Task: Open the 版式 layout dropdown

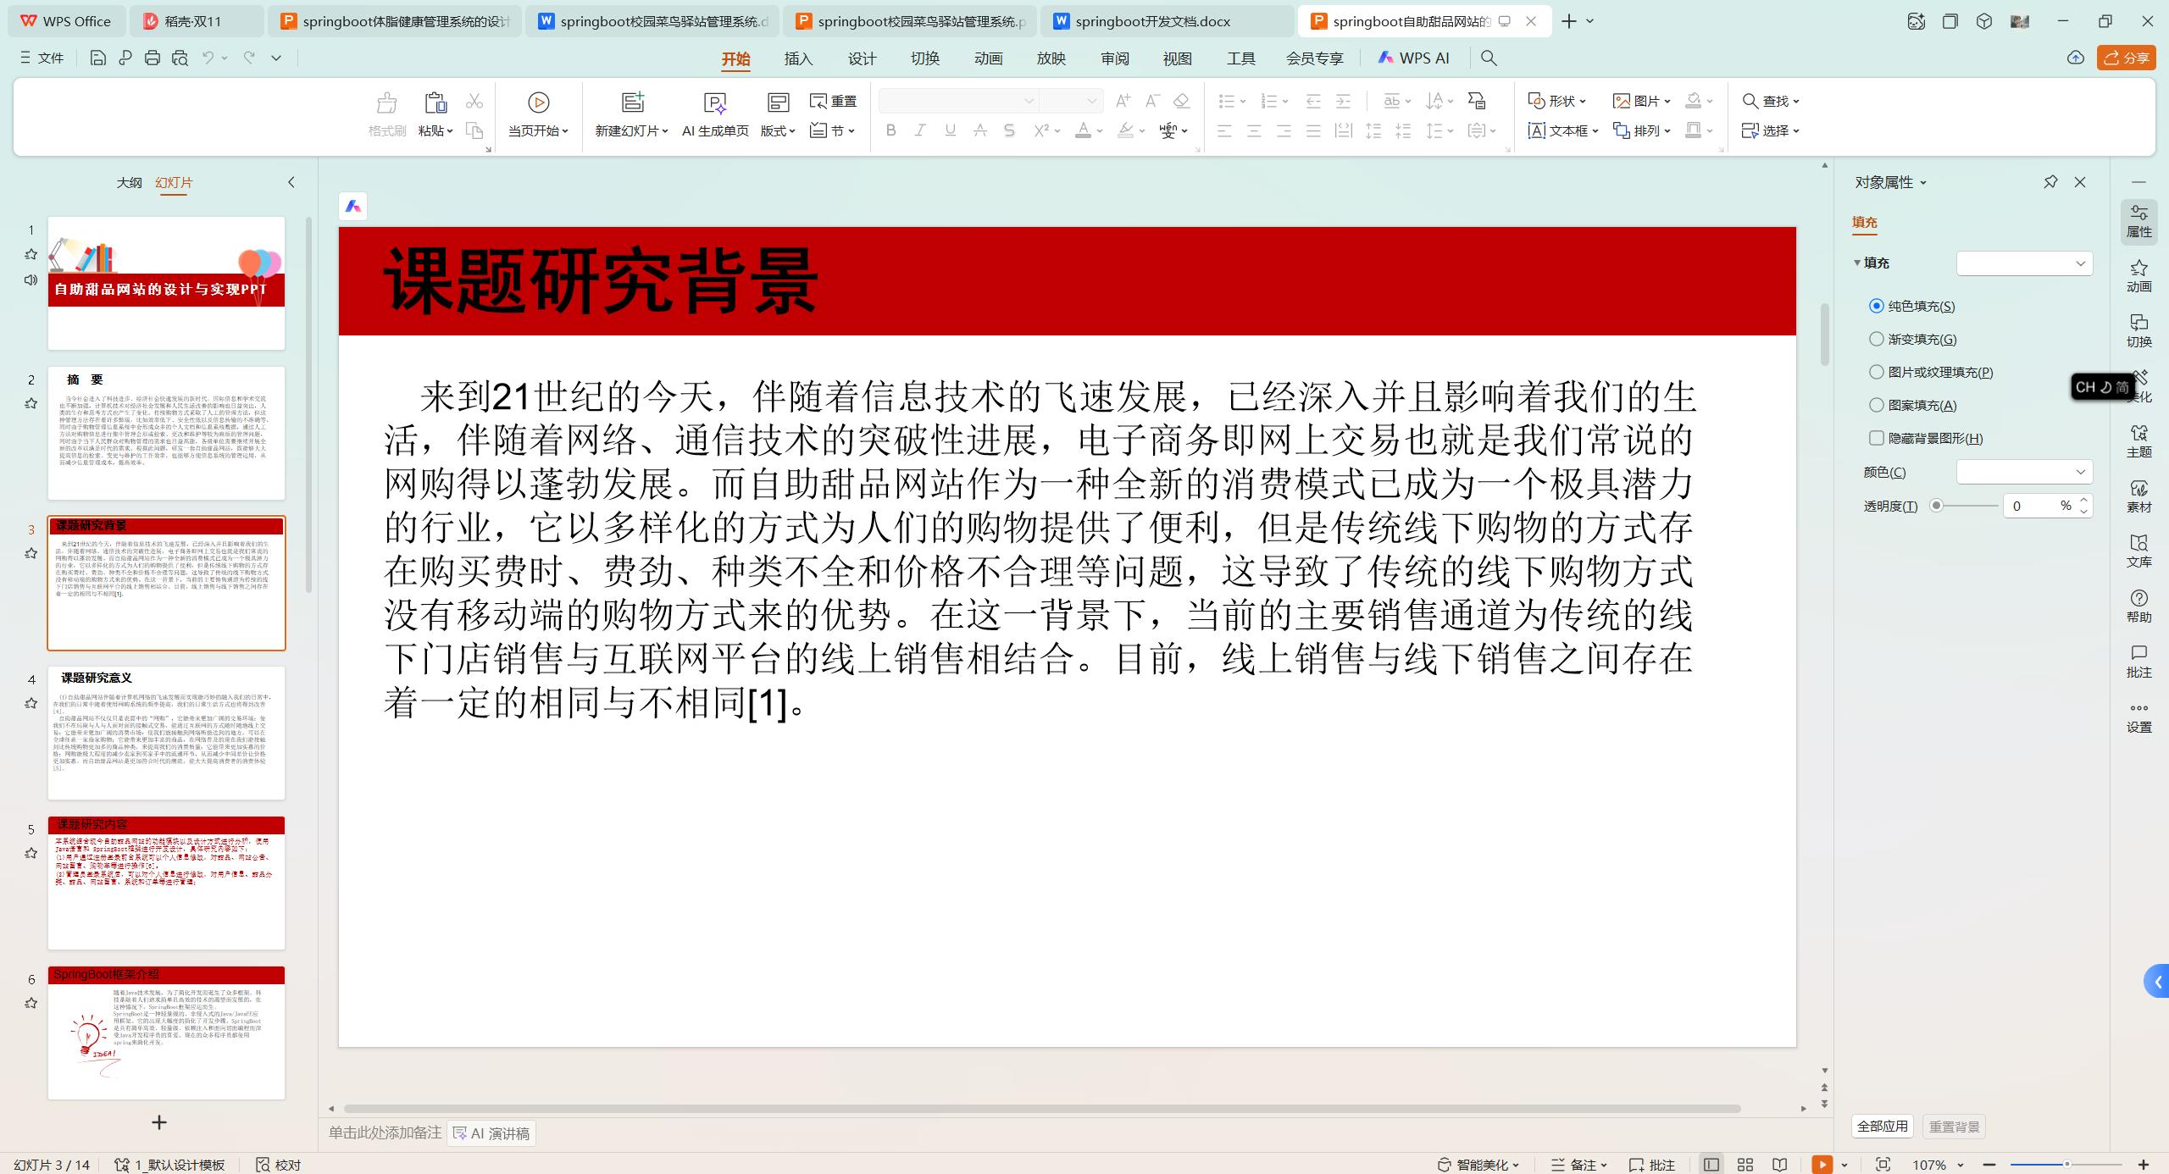Action: (x=778, y=130)
